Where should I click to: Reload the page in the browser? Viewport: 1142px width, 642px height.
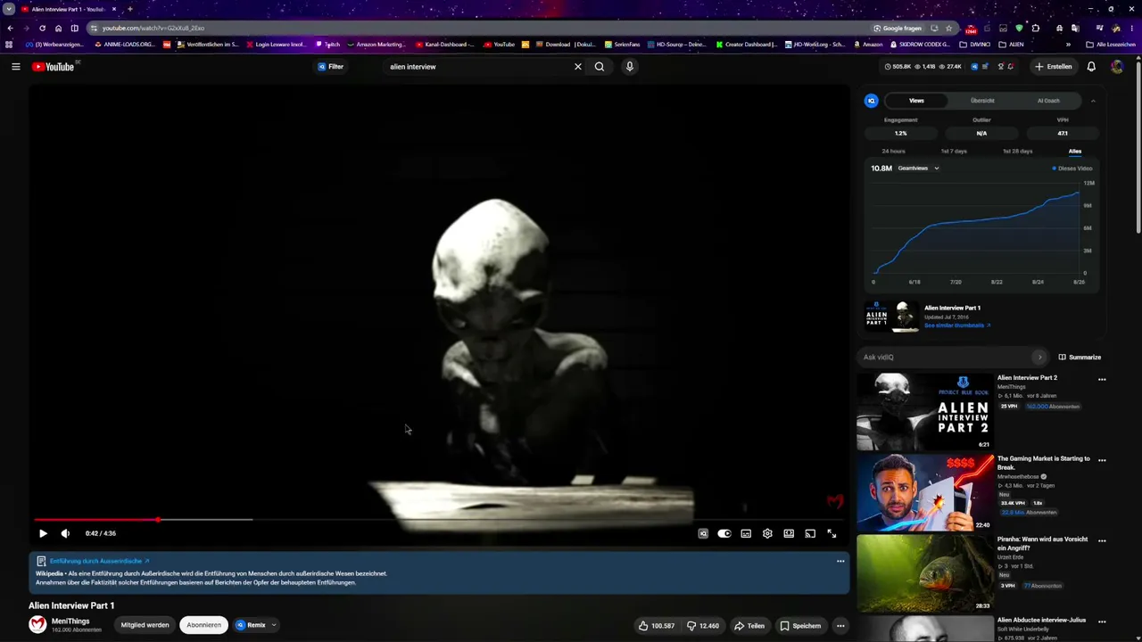coord(42,28)
